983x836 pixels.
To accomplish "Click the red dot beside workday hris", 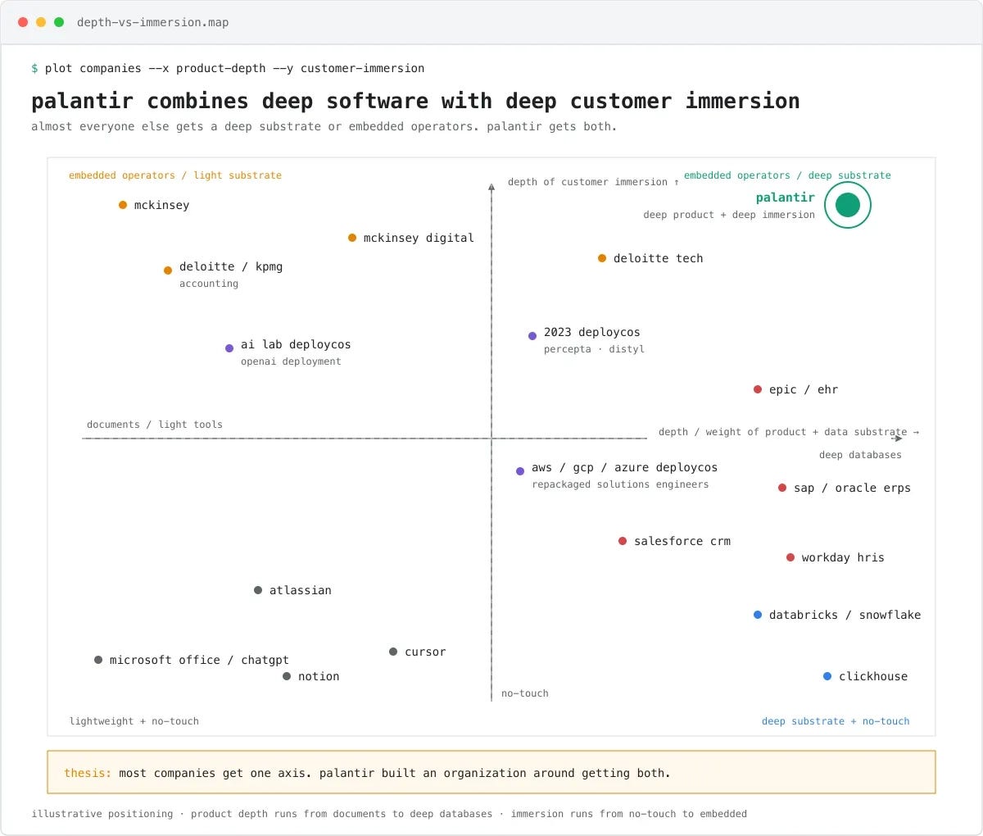I will pyautogui.click(x=790, y=557).
